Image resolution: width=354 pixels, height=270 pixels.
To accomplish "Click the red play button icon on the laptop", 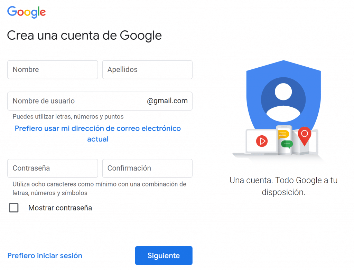I will tap(262, 141).
